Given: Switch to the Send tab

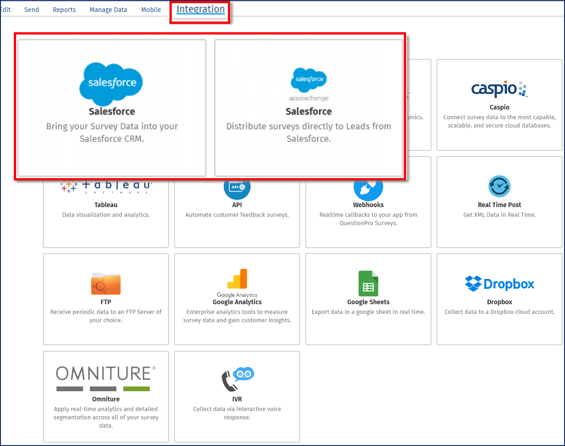Looking at the screenshot, I should tap(32, 10).
